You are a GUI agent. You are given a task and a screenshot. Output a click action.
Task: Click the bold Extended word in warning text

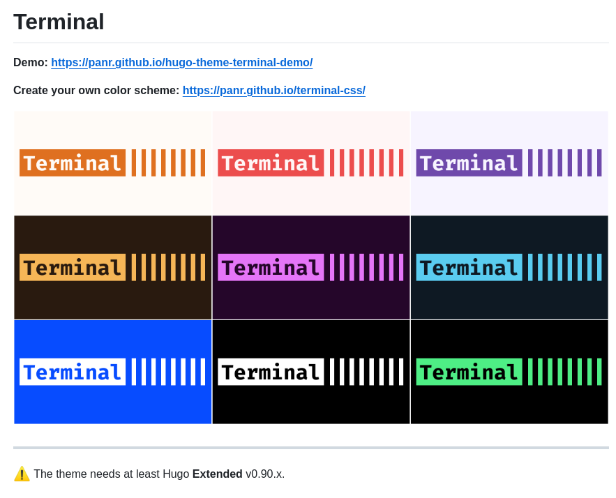[x=218, y=474]
